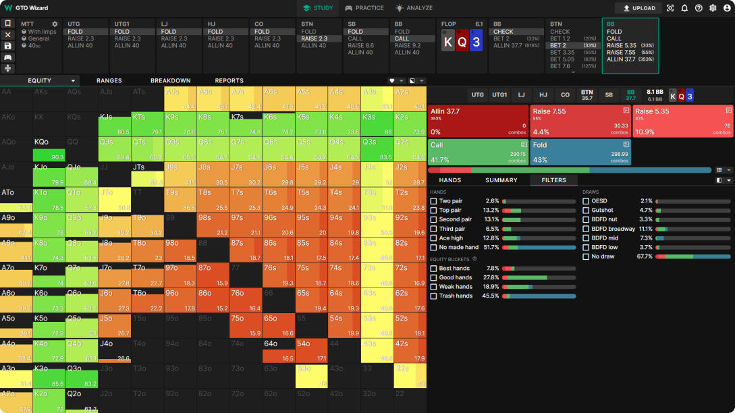Click the gamepad icon in left sidebar
Viewport: 735px width, 413px height.
[8, 57]
